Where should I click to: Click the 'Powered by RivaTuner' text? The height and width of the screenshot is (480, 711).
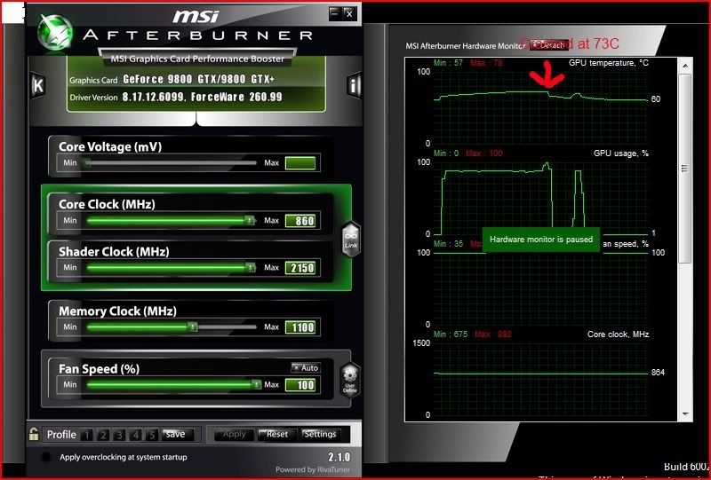tap(313, 469)
